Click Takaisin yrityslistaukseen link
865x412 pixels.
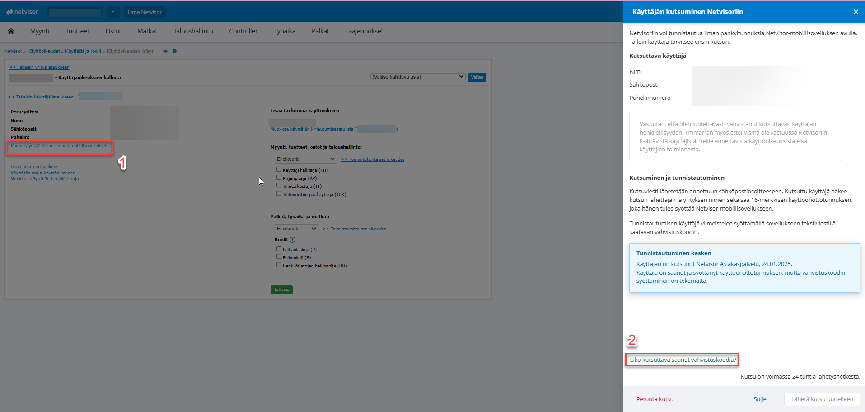coord(40,67)
